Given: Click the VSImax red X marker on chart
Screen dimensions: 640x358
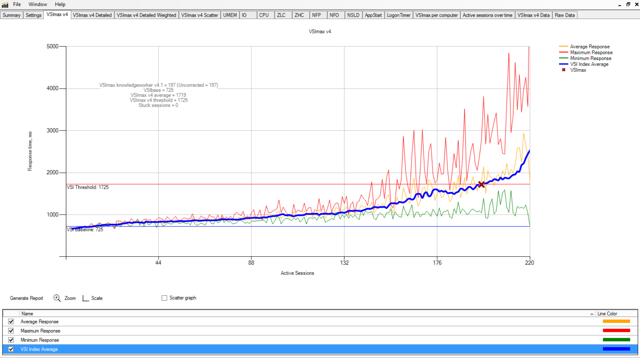Looking at the screenshot, I should 481,185.
